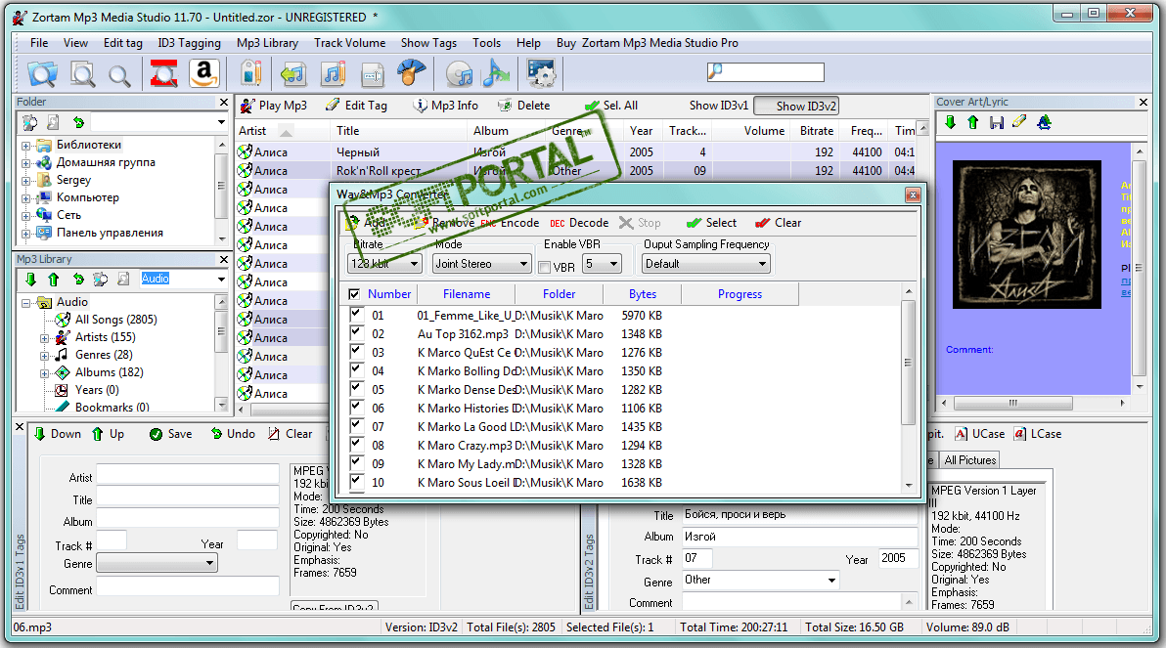1166x648 pixels.
Task: Open the Mp3 Library menu
Action: 268,43
